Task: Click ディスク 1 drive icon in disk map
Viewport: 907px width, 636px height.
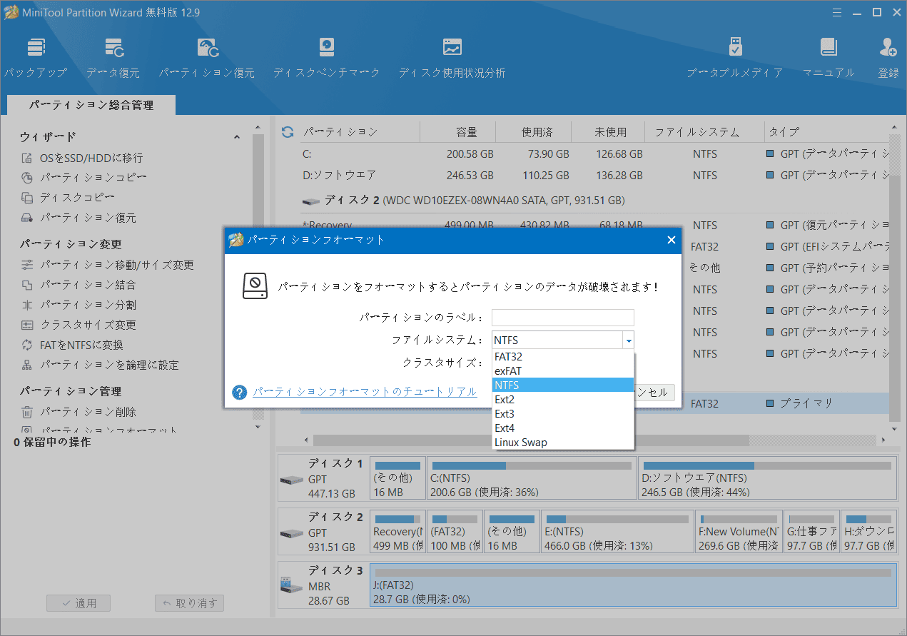Action: [291, 479]
